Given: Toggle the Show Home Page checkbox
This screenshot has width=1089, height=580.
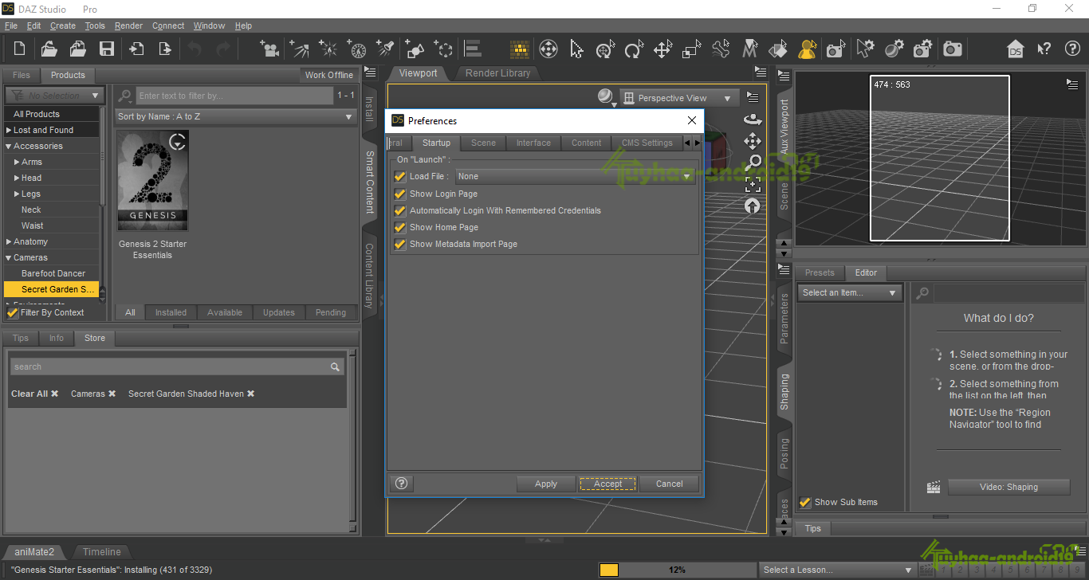Looking at the screenshot, I should click(400, 227).
